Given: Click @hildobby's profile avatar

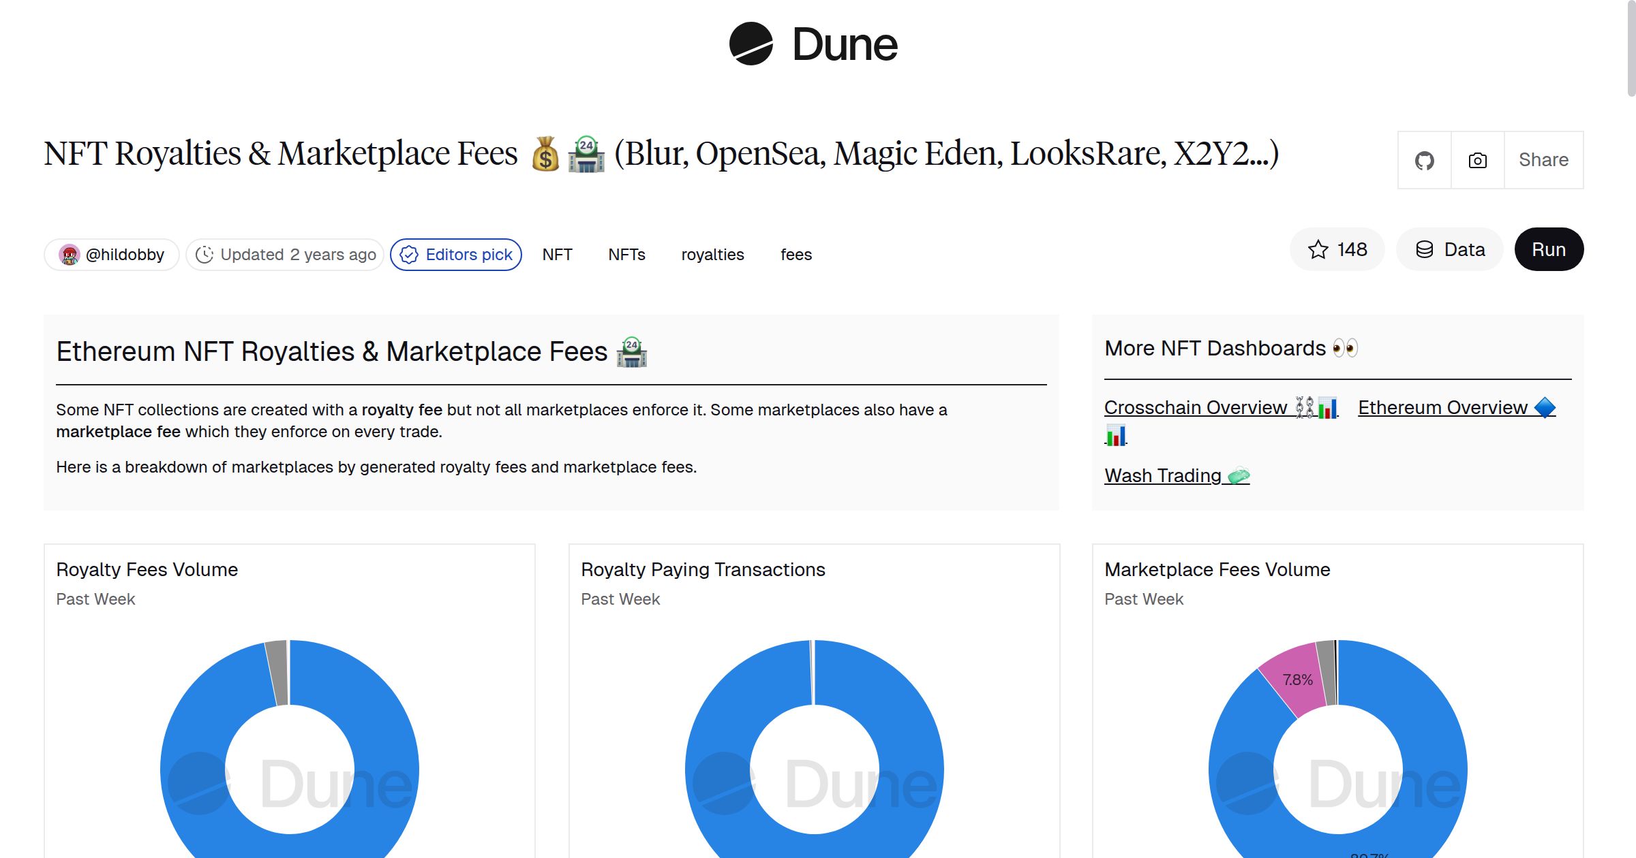Looking at the screenshot, I should [70, 254].
